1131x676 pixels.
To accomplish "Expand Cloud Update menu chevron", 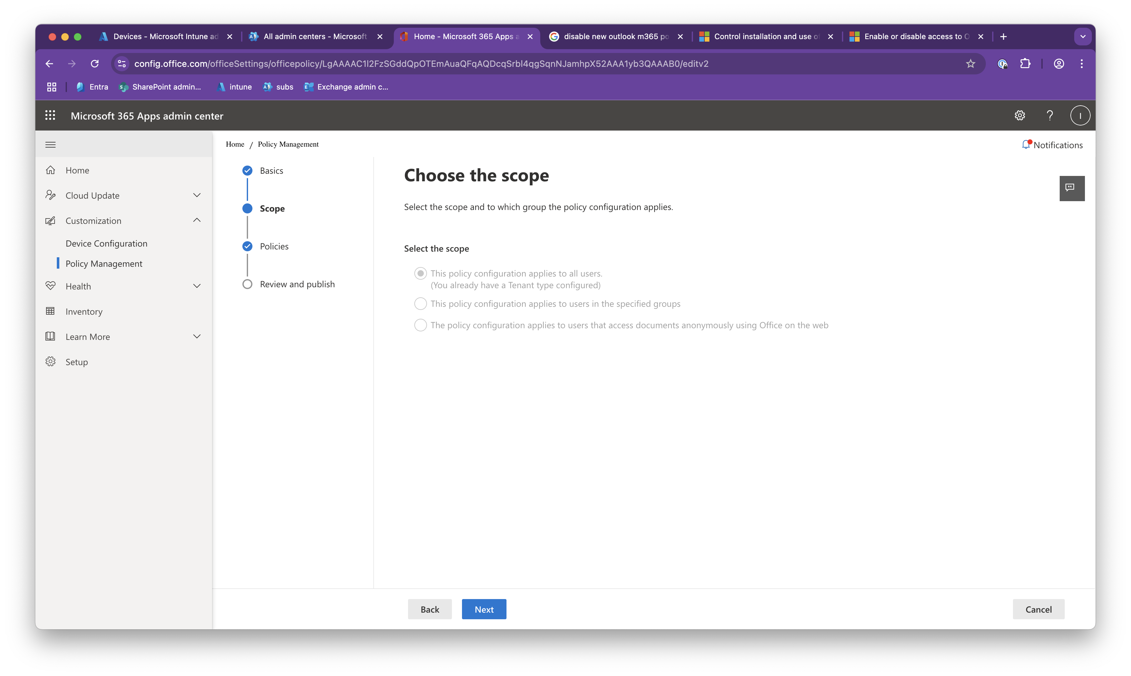I will coord(197,195).
